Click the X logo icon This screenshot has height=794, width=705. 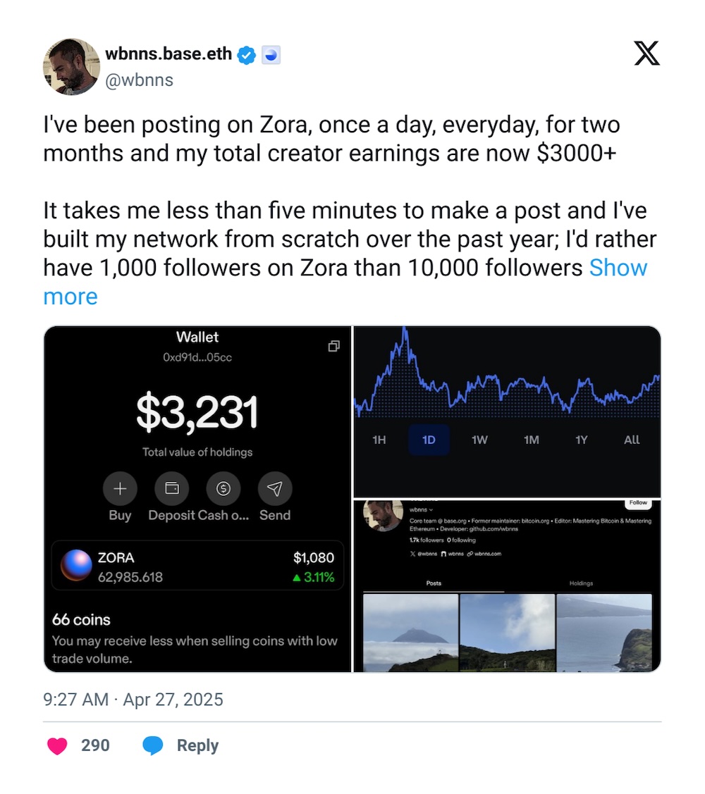click(x=646, y=54)
